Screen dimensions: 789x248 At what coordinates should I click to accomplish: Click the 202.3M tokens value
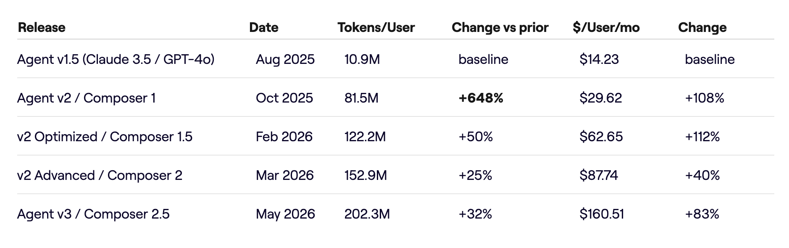[x=367, y=214]
